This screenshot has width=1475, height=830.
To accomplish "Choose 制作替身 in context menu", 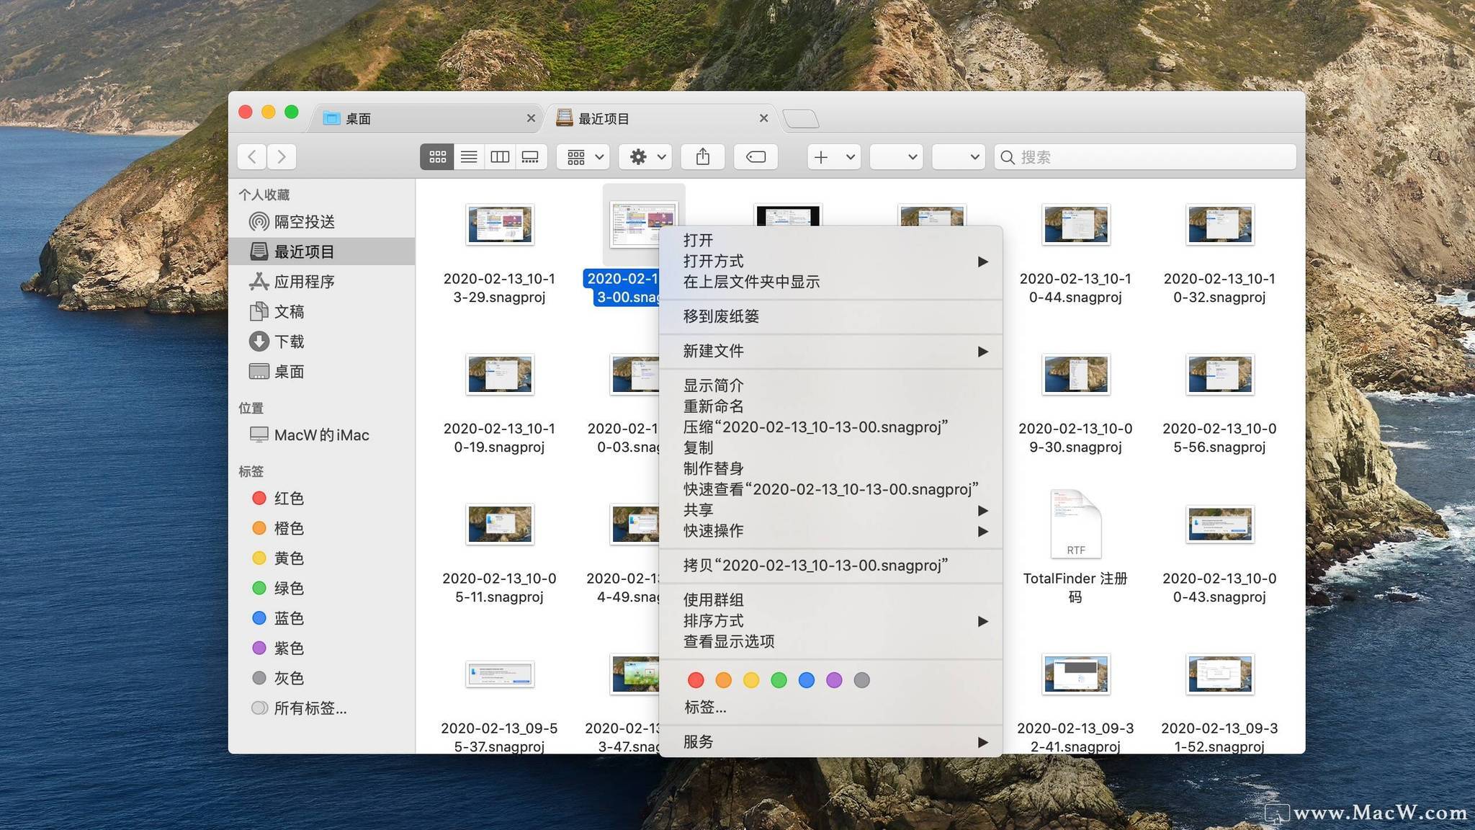I will 830,468.
